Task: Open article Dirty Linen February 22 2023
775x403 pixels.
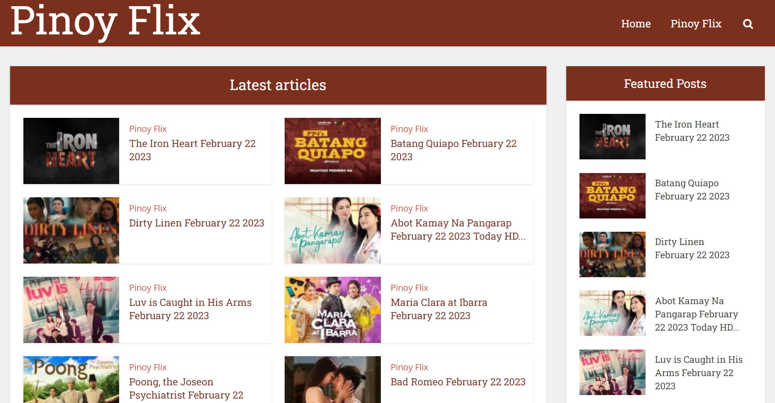Action: [196, 223]
